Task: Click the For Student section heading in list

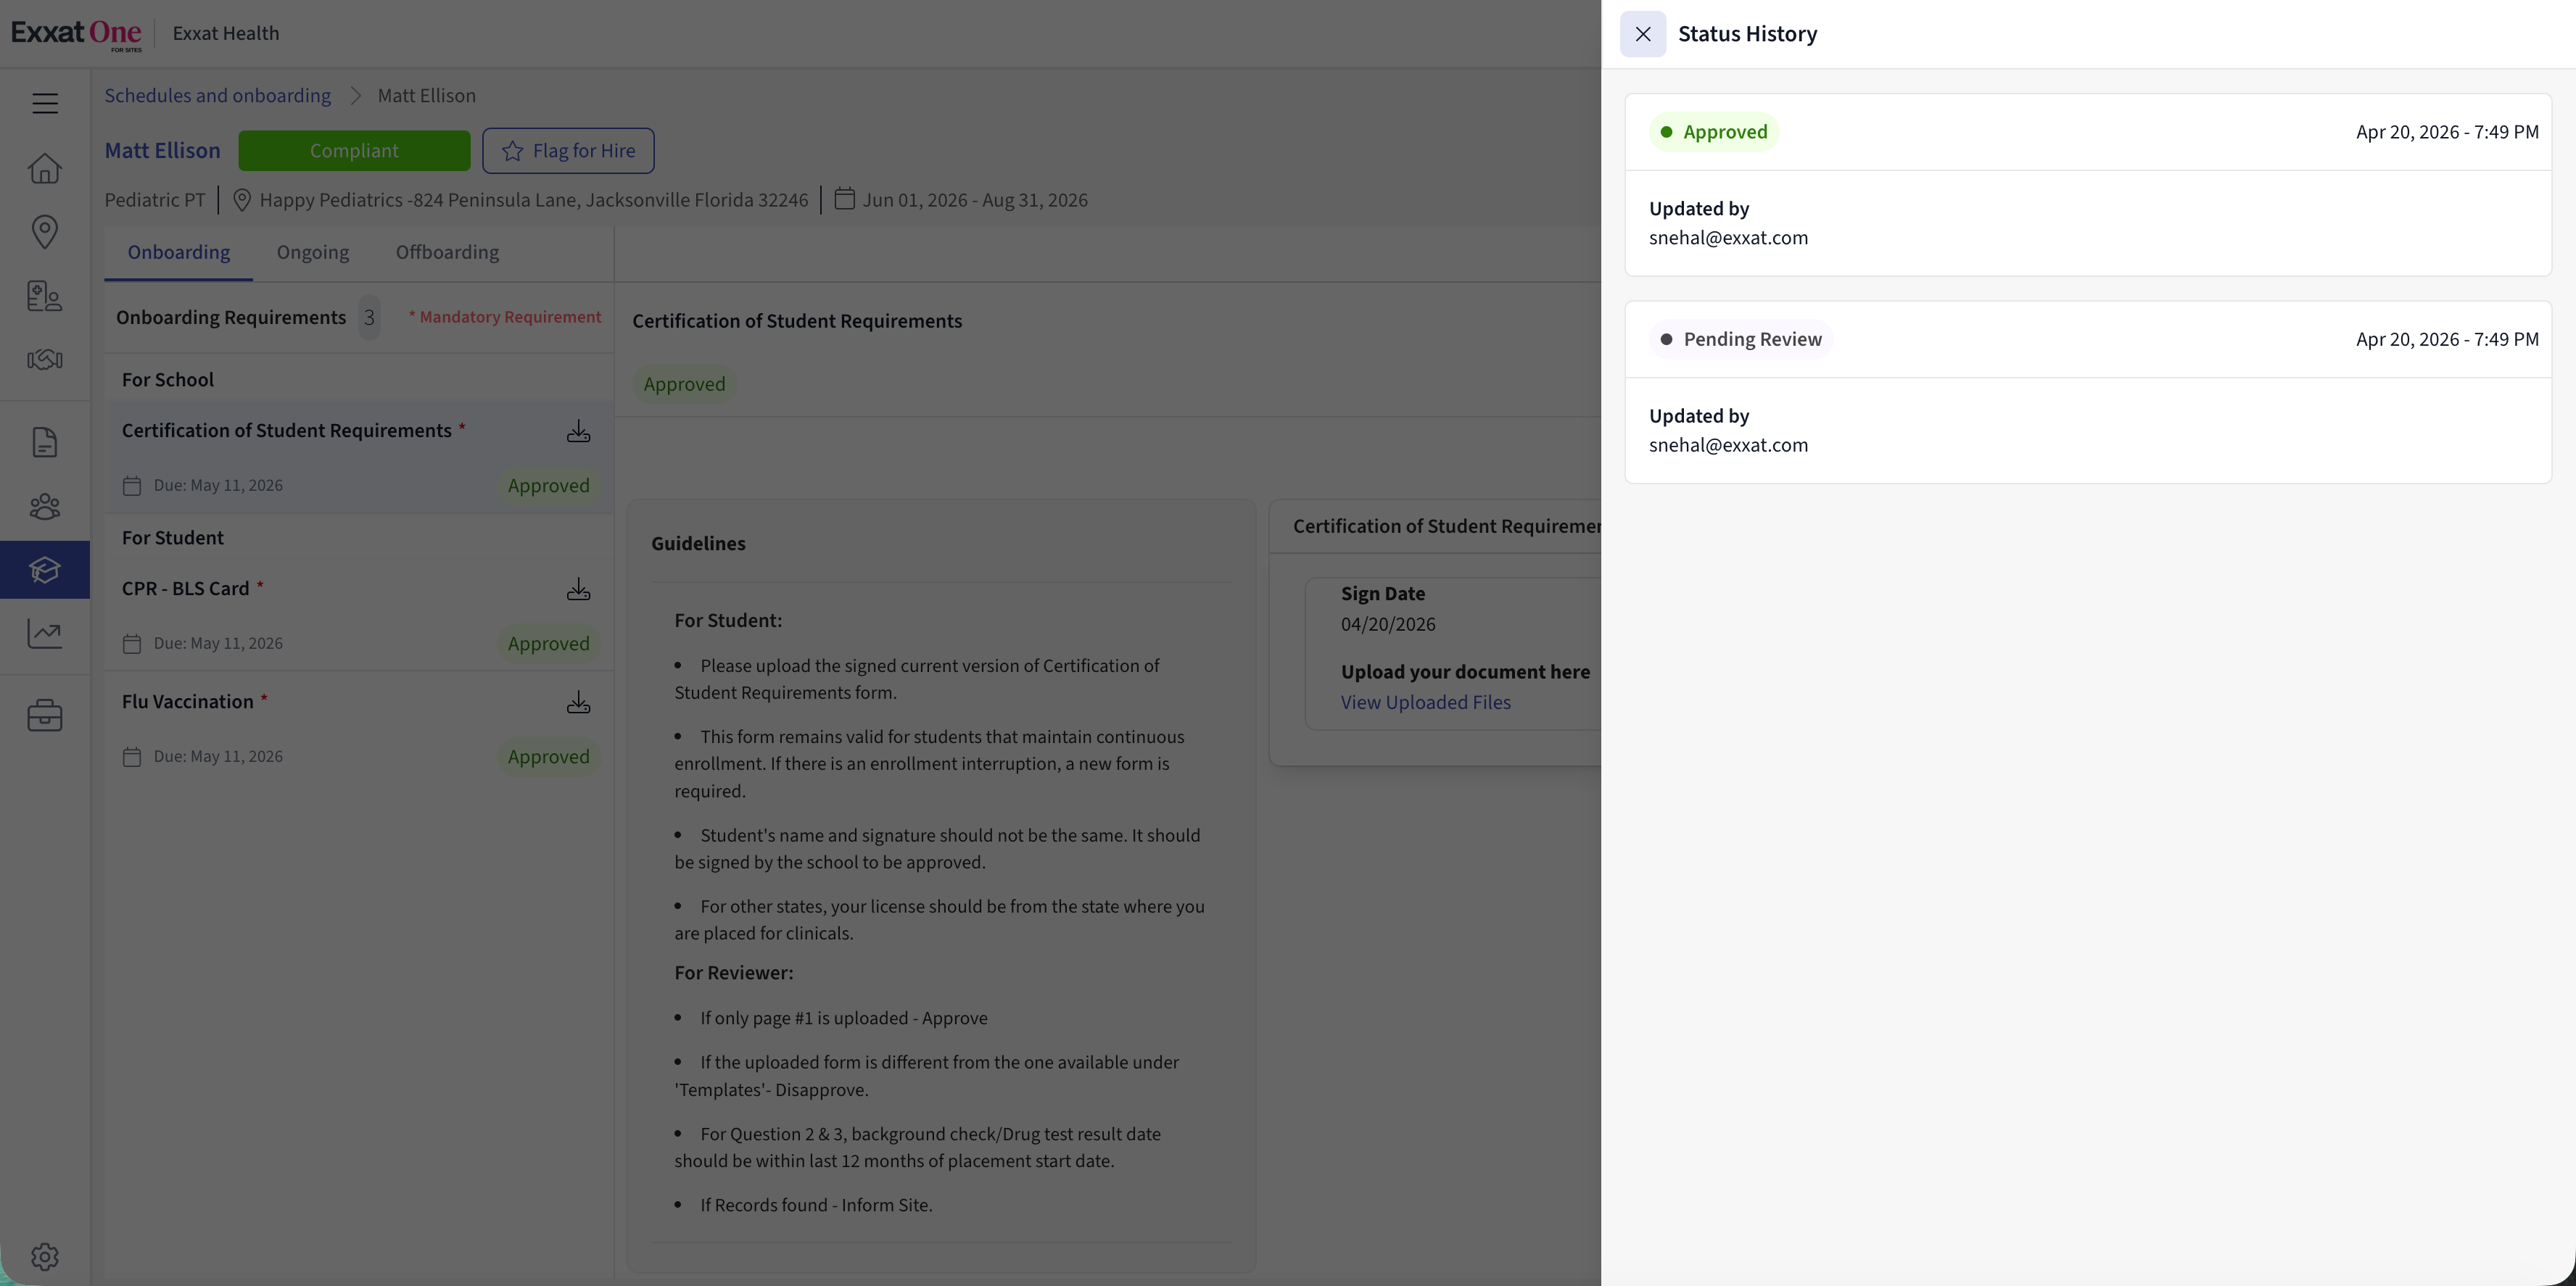Action: [173, 538]
